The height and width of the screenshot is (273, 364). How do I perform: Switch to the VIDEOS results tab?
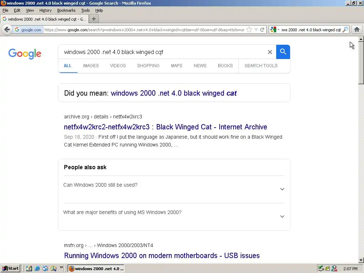point(118,66)
